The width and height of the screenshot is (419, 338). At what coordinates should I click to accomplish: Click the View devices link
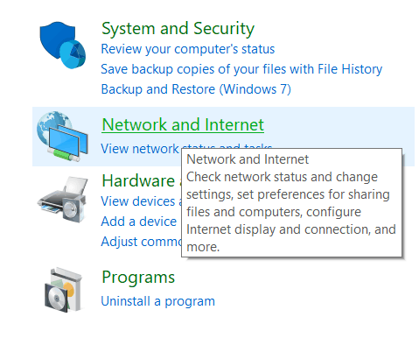(141, 201)
